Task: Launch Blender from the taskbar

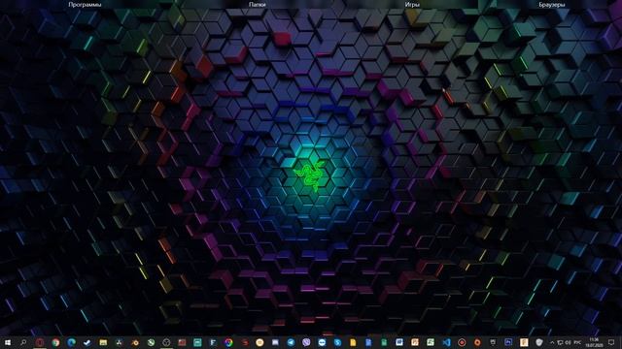Action: [135, 342]
